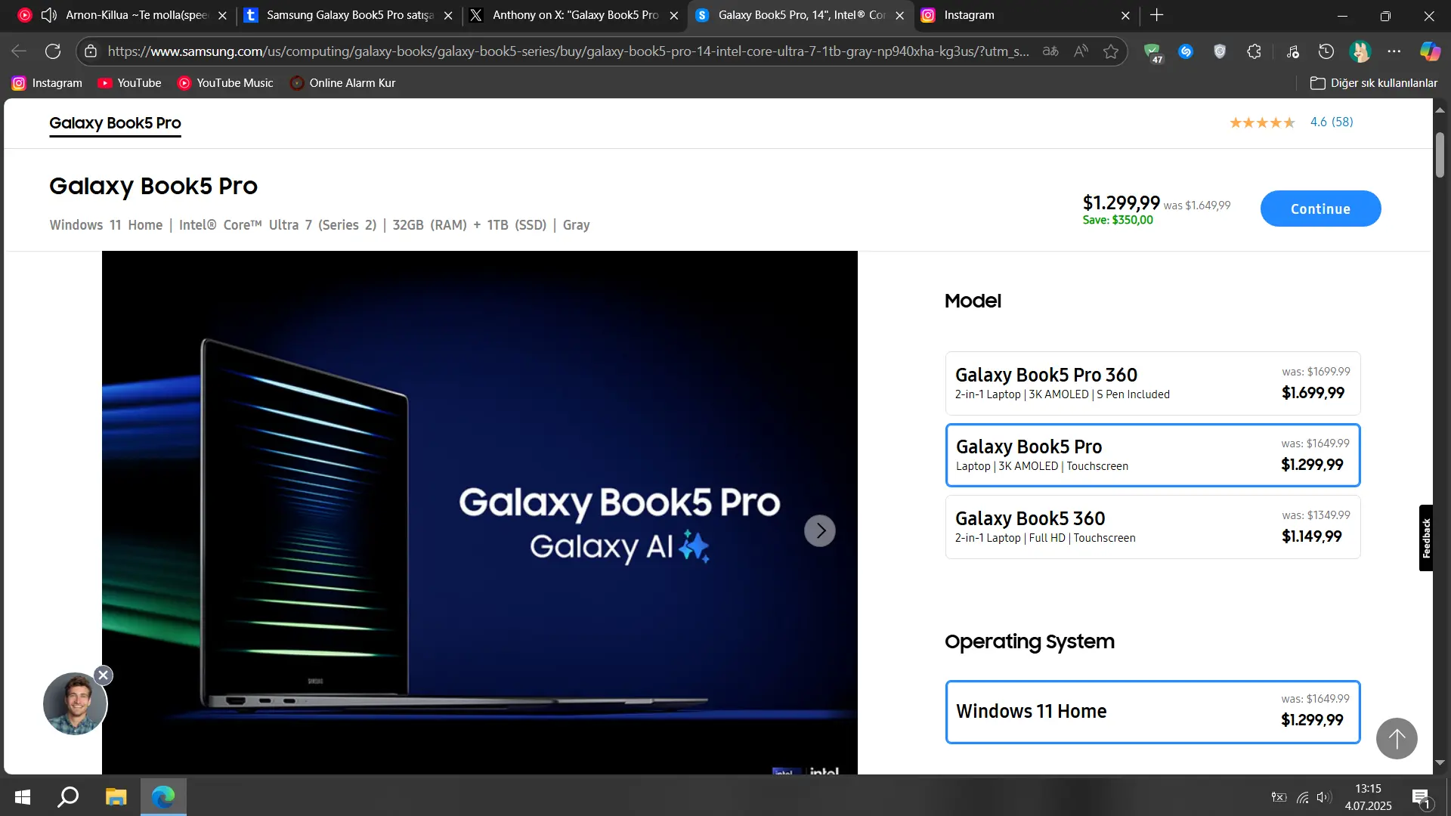Close the Instagram browser tab
Screen dimensions: 1451x816
point(1125,15)
